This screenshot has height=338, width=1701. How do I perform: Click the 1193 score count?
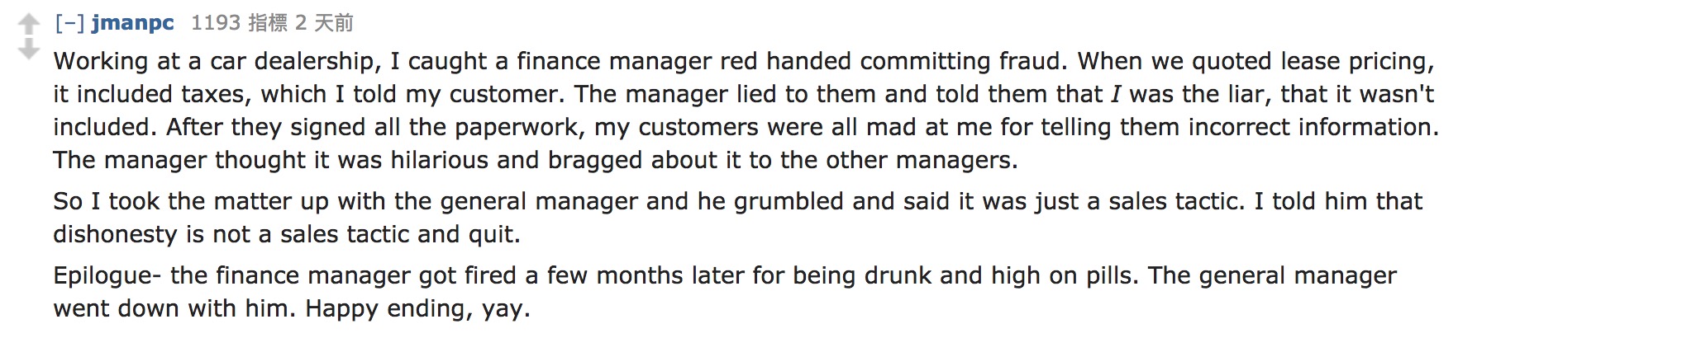tap(216, 23)
